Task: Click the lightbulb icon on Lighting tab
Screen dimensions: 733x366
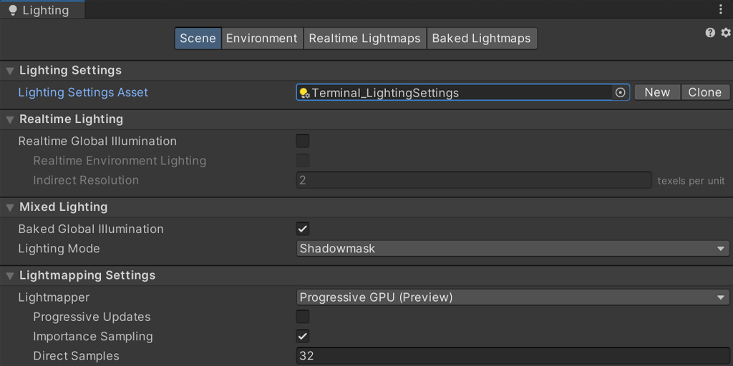Action: pyautogui.click(x=12, y=11)
